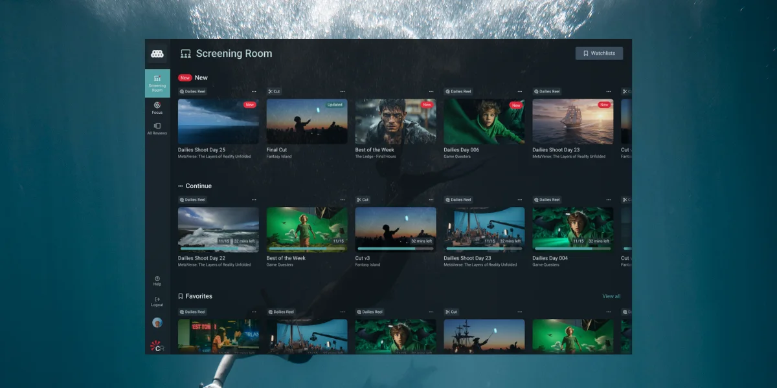The width and height of the screenshot is (777, 388).
Task: Open the Dailies Day 004 thumbnail
Action: point(573,230)
